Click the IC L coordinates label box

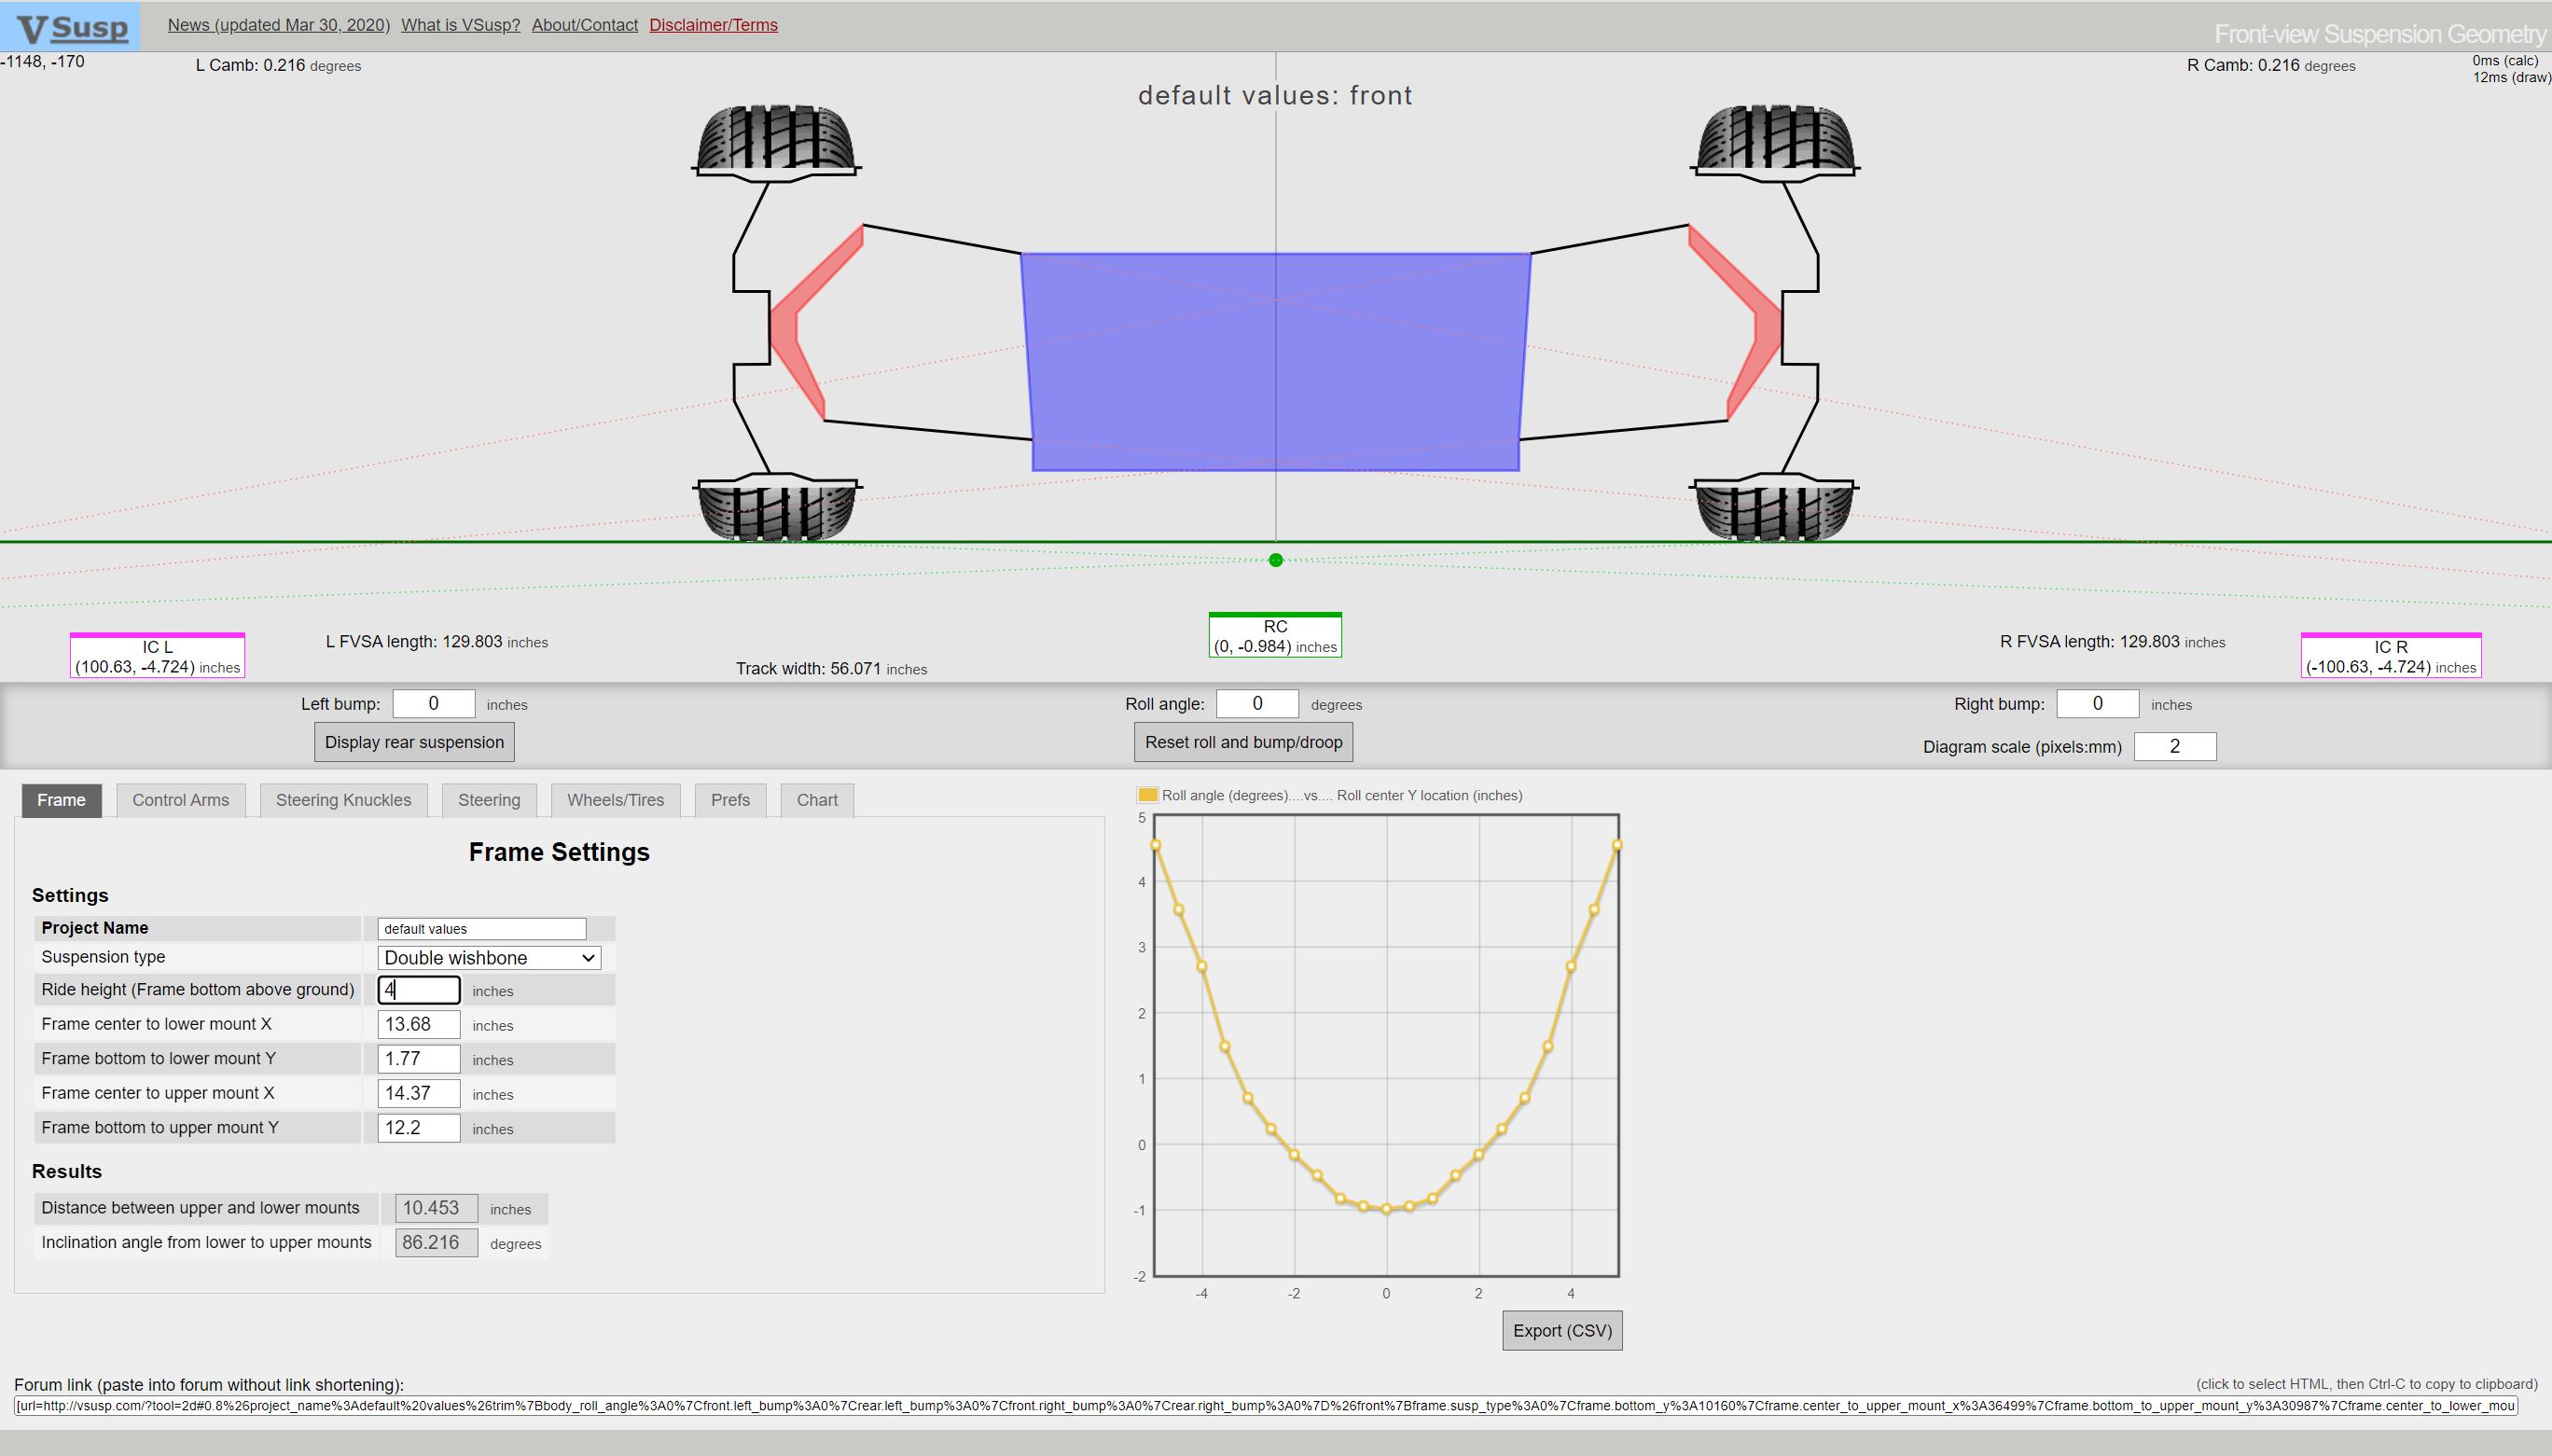tap(157, 657)
